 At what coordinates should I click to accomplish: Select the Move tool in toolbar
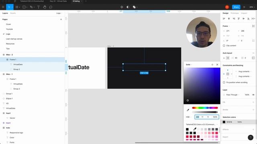[x=9, y=7]
